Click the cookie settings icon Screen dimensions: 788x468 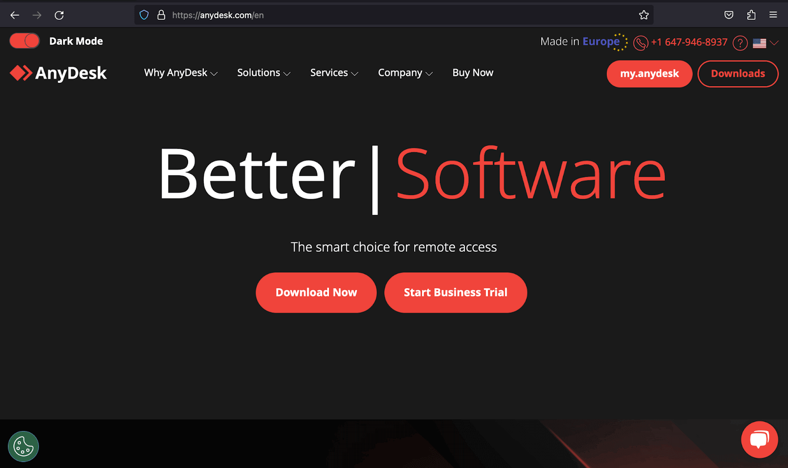click(23, 446)
